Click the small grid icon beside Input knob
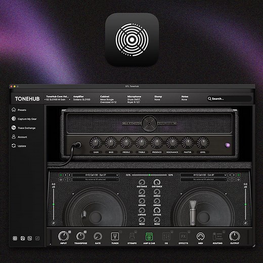 point(70,232)
